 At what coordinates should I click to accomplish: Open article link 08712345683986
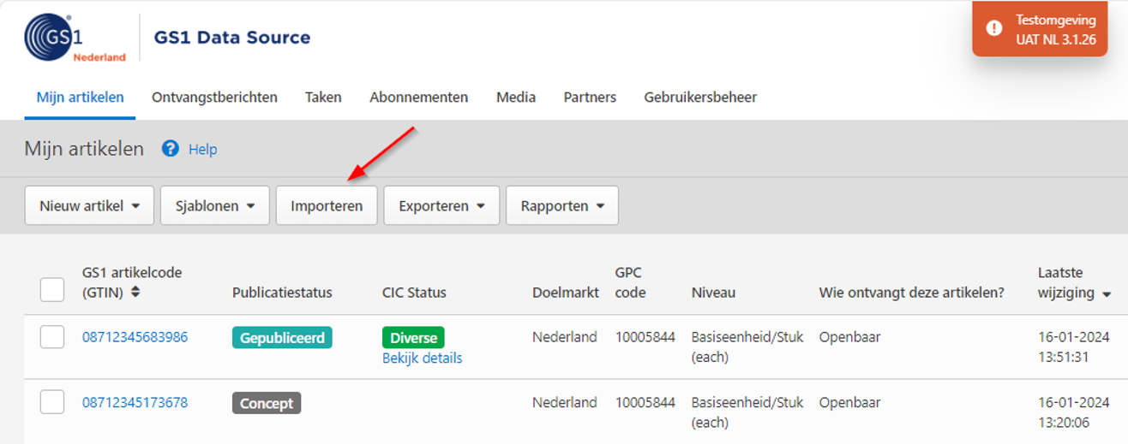coord(135,337)
